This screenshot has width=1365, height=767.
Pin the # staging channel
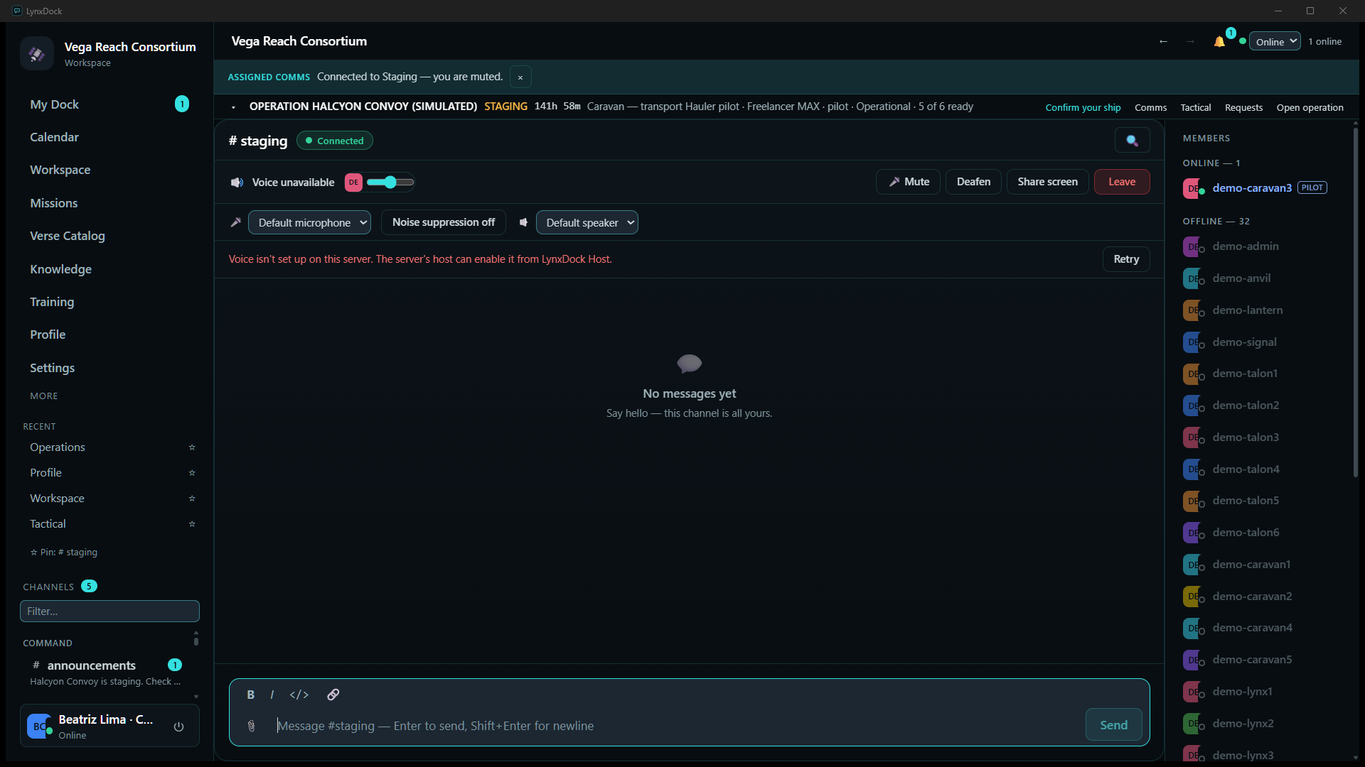[64, 552]
